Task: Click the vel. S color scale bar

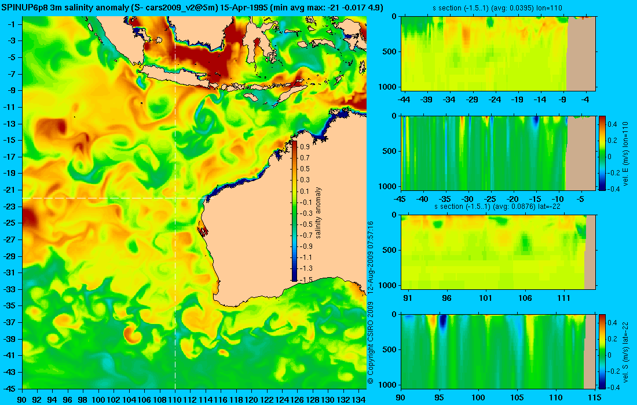Action: tap(602, 352)
